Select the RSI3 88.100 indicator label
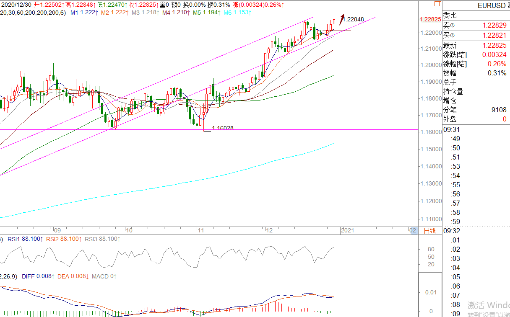Image resolution: width=510 pixels, height=317 pixels. [102, 239]
